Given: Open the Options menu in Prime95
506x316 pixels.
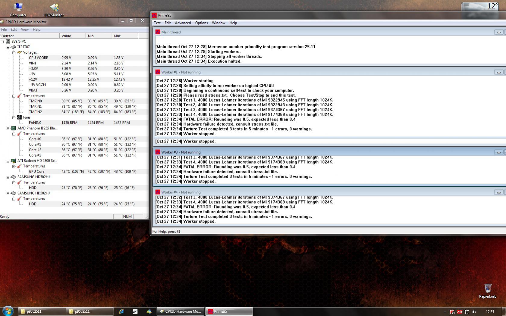Looking at the screenshot, I should [201, 23].
